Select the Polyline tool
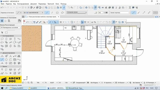 coord(10,59)
